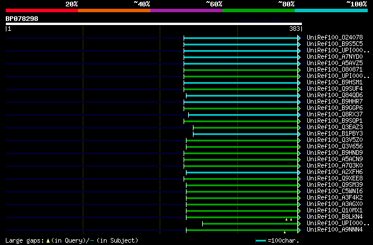
Task: Select the UniRef100_B9HND9 label
Action: 335,153
